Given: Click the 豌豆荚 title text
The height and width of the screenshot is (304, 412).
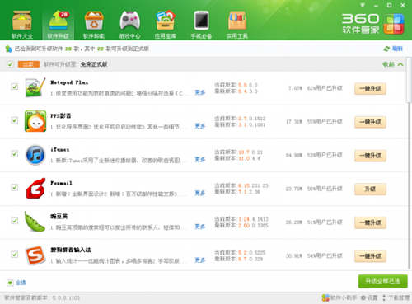Looking at the screenshot, I should [x=59, y=217].
